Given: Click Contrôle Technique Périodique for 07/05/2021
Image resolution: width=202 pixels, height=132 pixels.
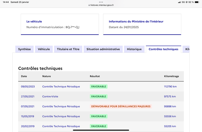Looking at the screenshot, I should coord(61,106).
